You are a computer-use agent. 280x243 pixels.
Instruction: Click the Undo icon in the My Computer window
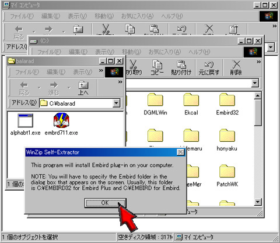tap(182, 29)
